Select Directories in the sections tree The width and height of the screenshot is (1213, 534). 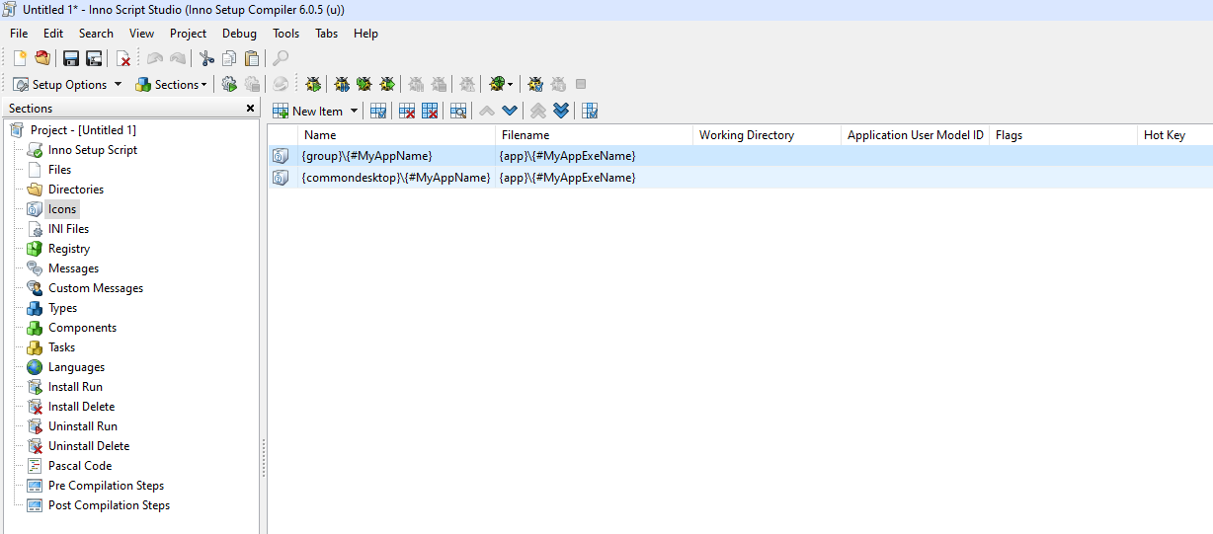pyautogui.click(x=76, y=190)
